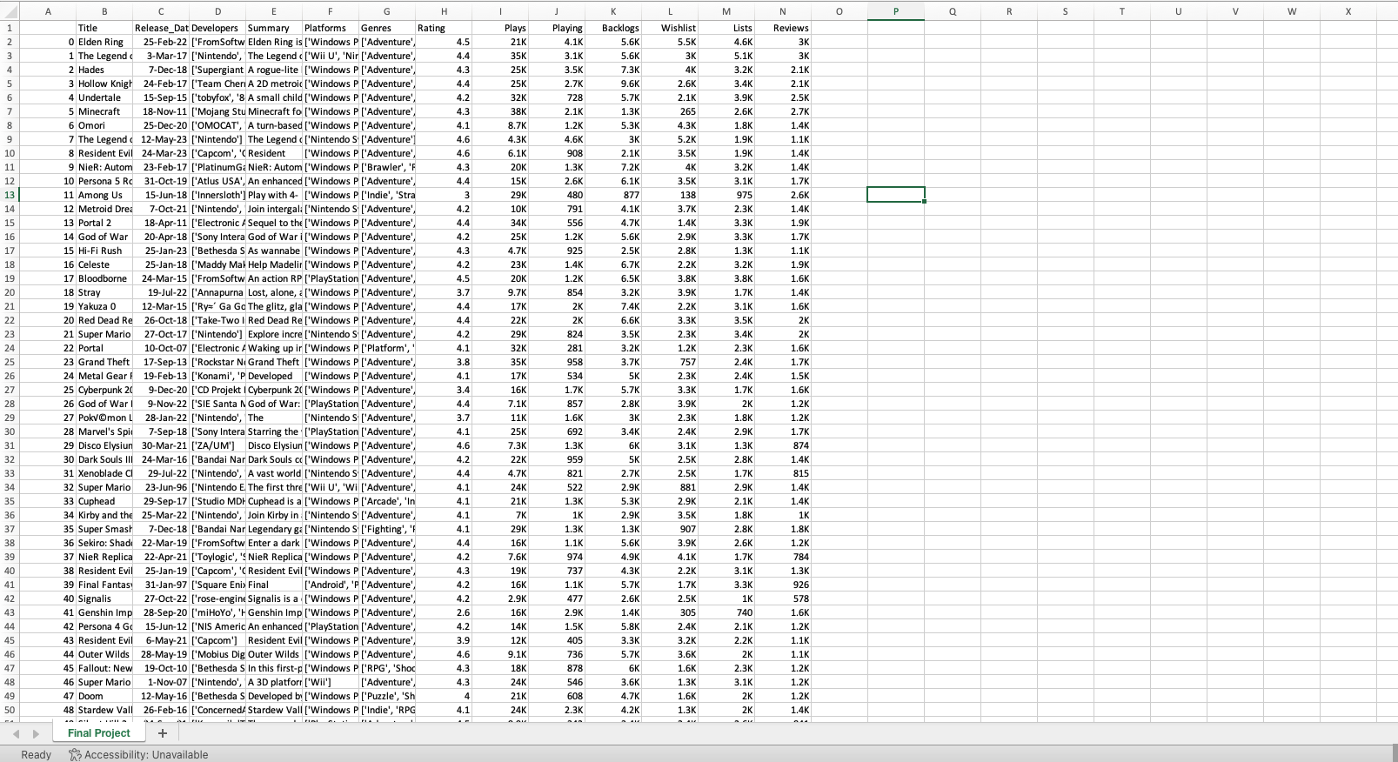This screenshot has width=1398, height=762.
Task: Click the Lists header cell
Action: [x=726, y=28]
